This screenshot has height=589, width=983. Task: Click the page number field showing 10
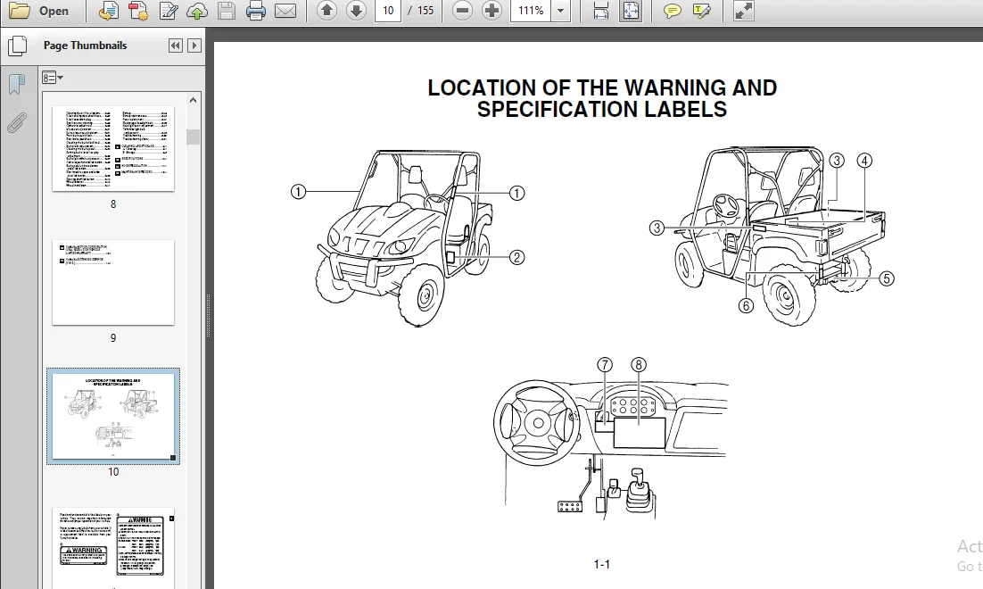point(388,11)
